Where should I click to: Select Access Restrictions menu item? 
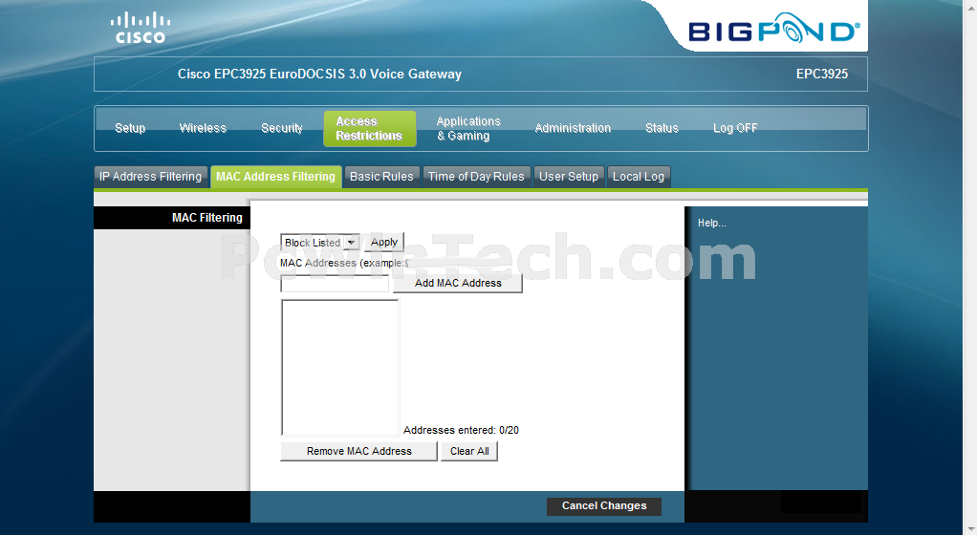(370, 129)
